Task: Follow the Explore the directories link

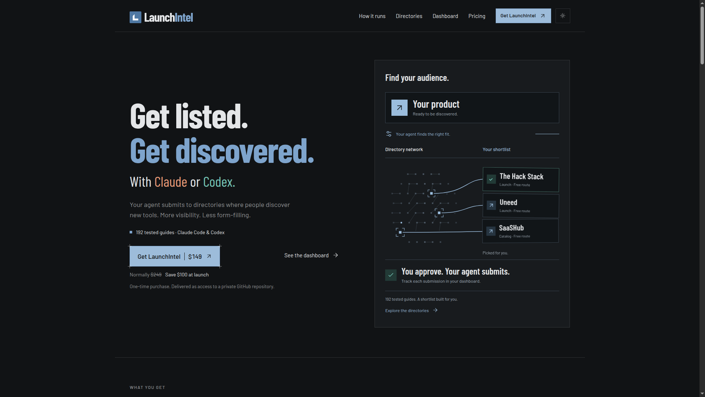Action: click(411, 311)
